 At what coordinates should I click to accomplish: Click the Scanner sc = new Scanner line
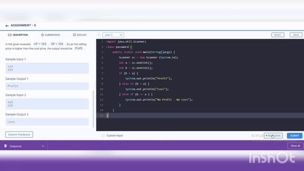click(x=149, y=57)
